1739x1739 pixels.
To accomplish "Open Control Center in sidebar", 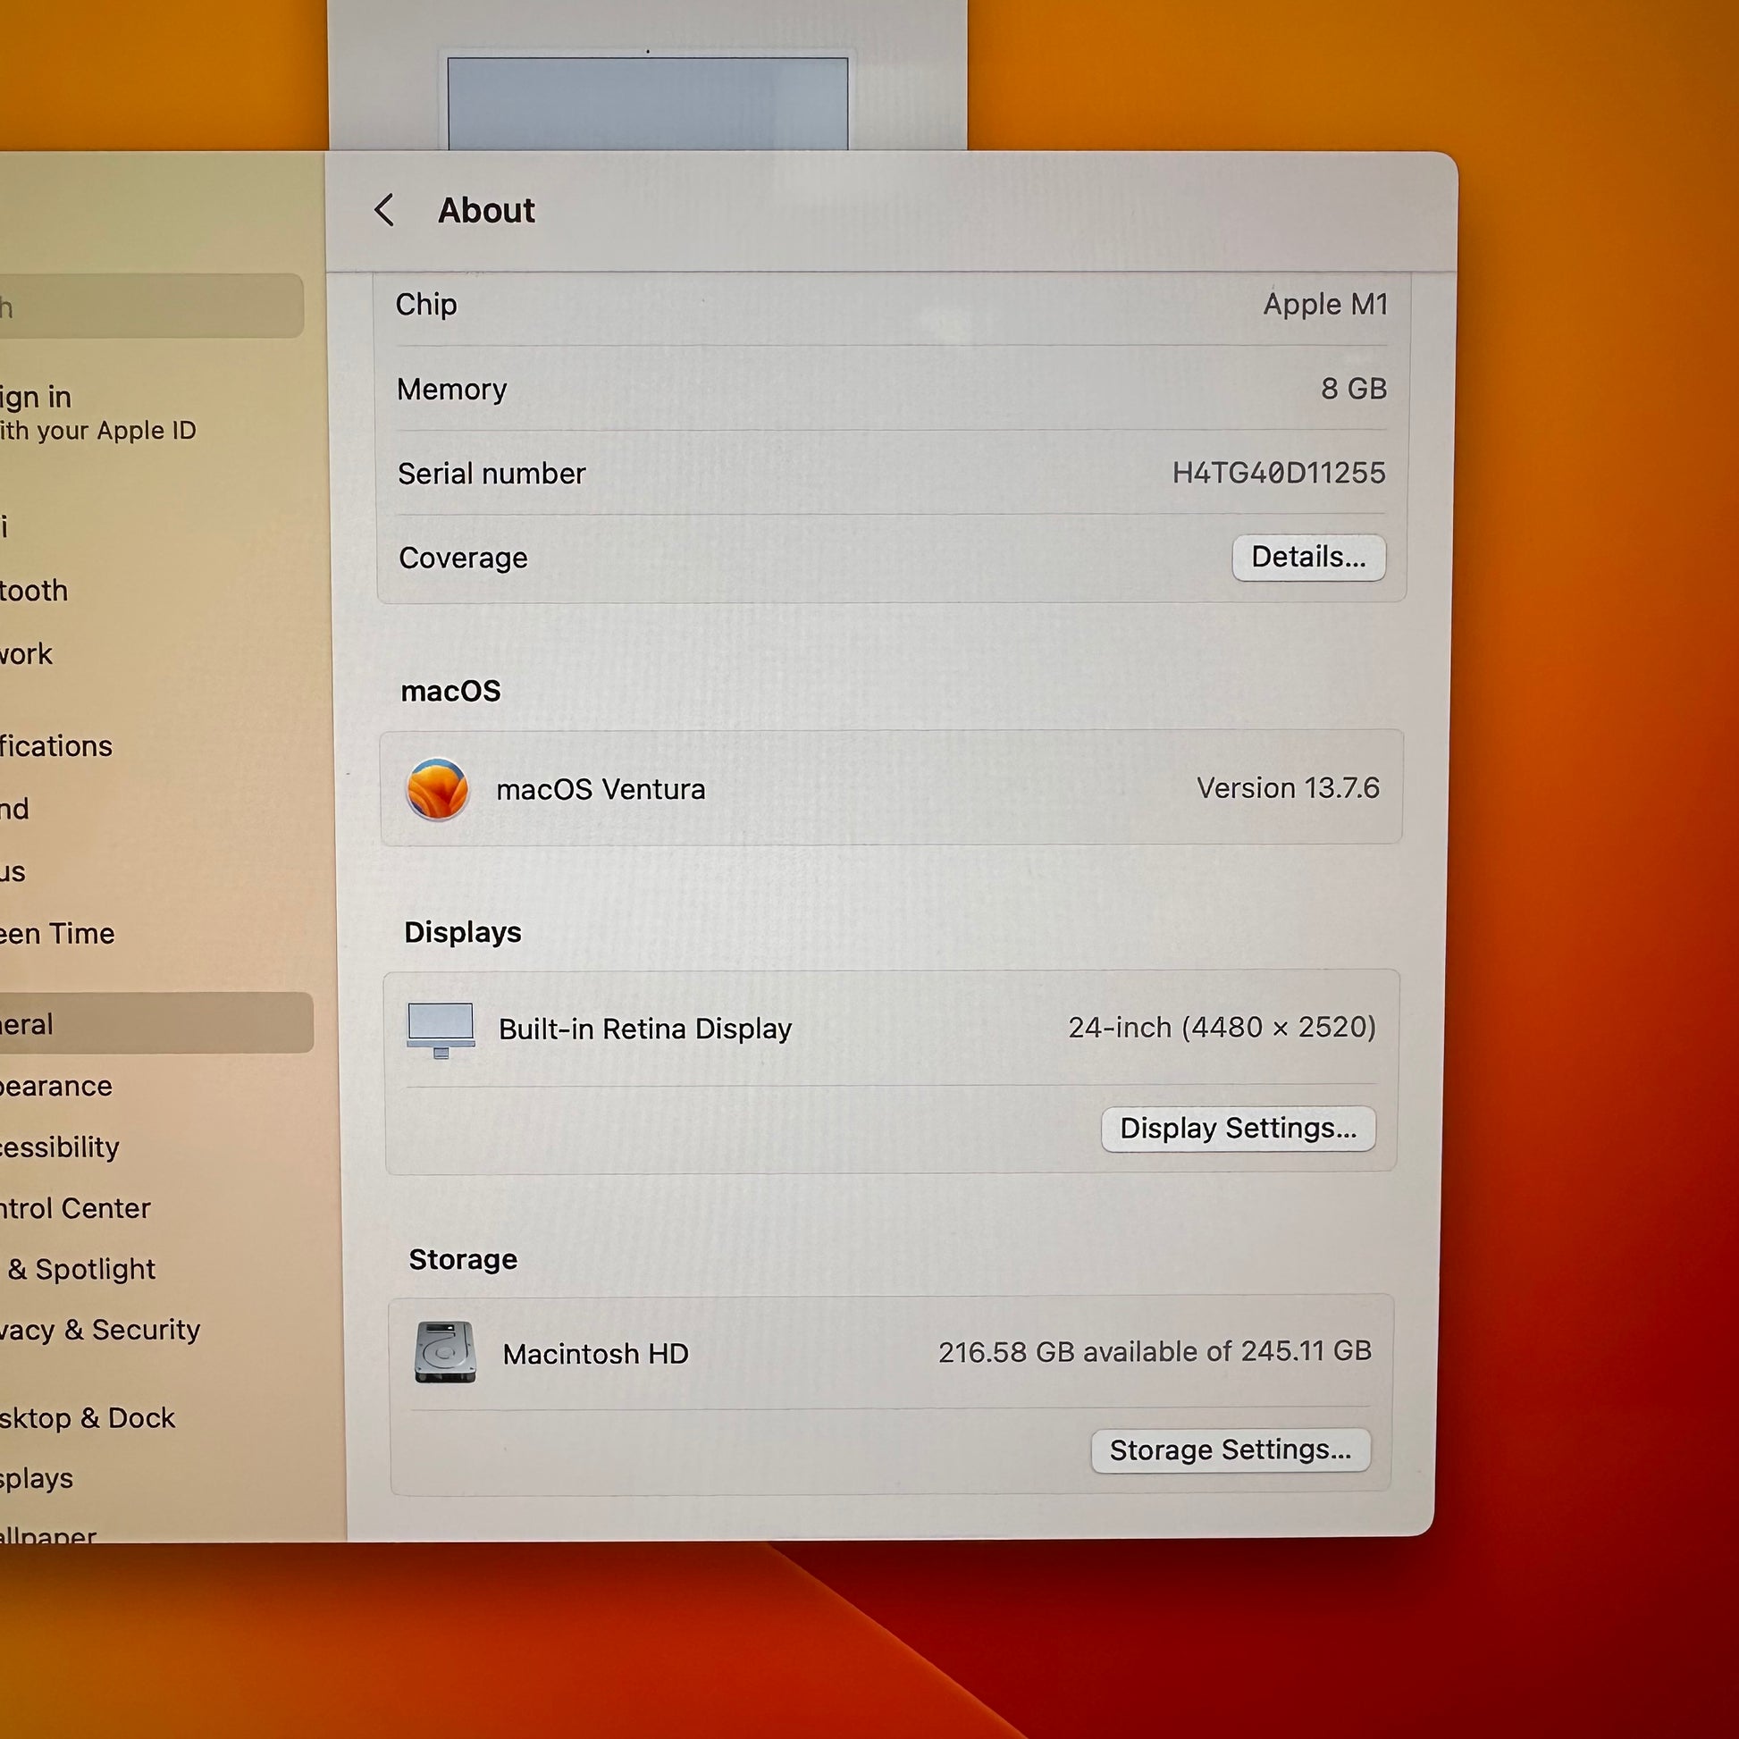I will pyautogui.click(x=76, y=1208).
